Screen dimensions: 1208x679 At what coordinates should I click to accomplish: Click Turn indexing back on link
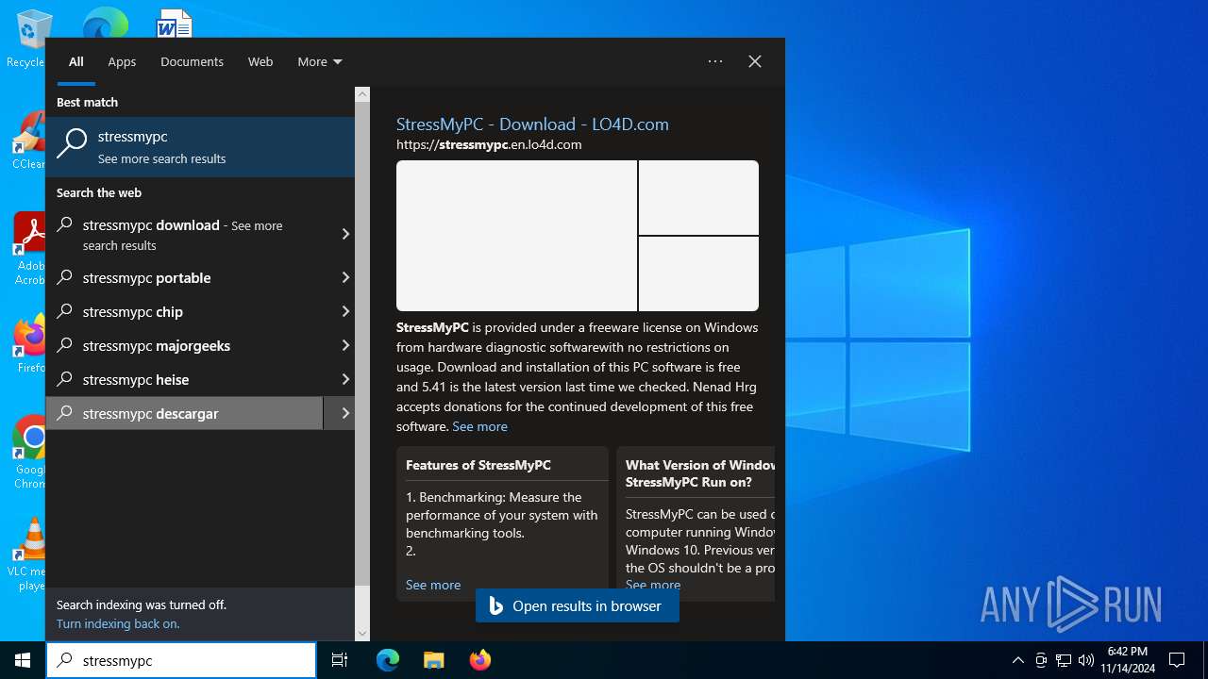click(118, 623)
